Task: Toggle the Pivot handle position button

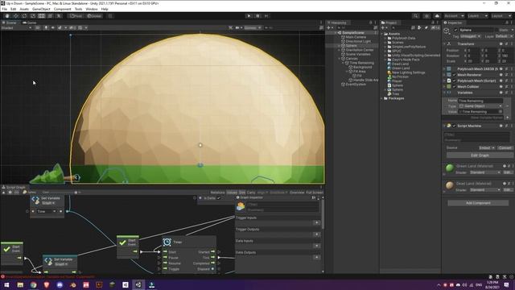Action: point(76,16)
